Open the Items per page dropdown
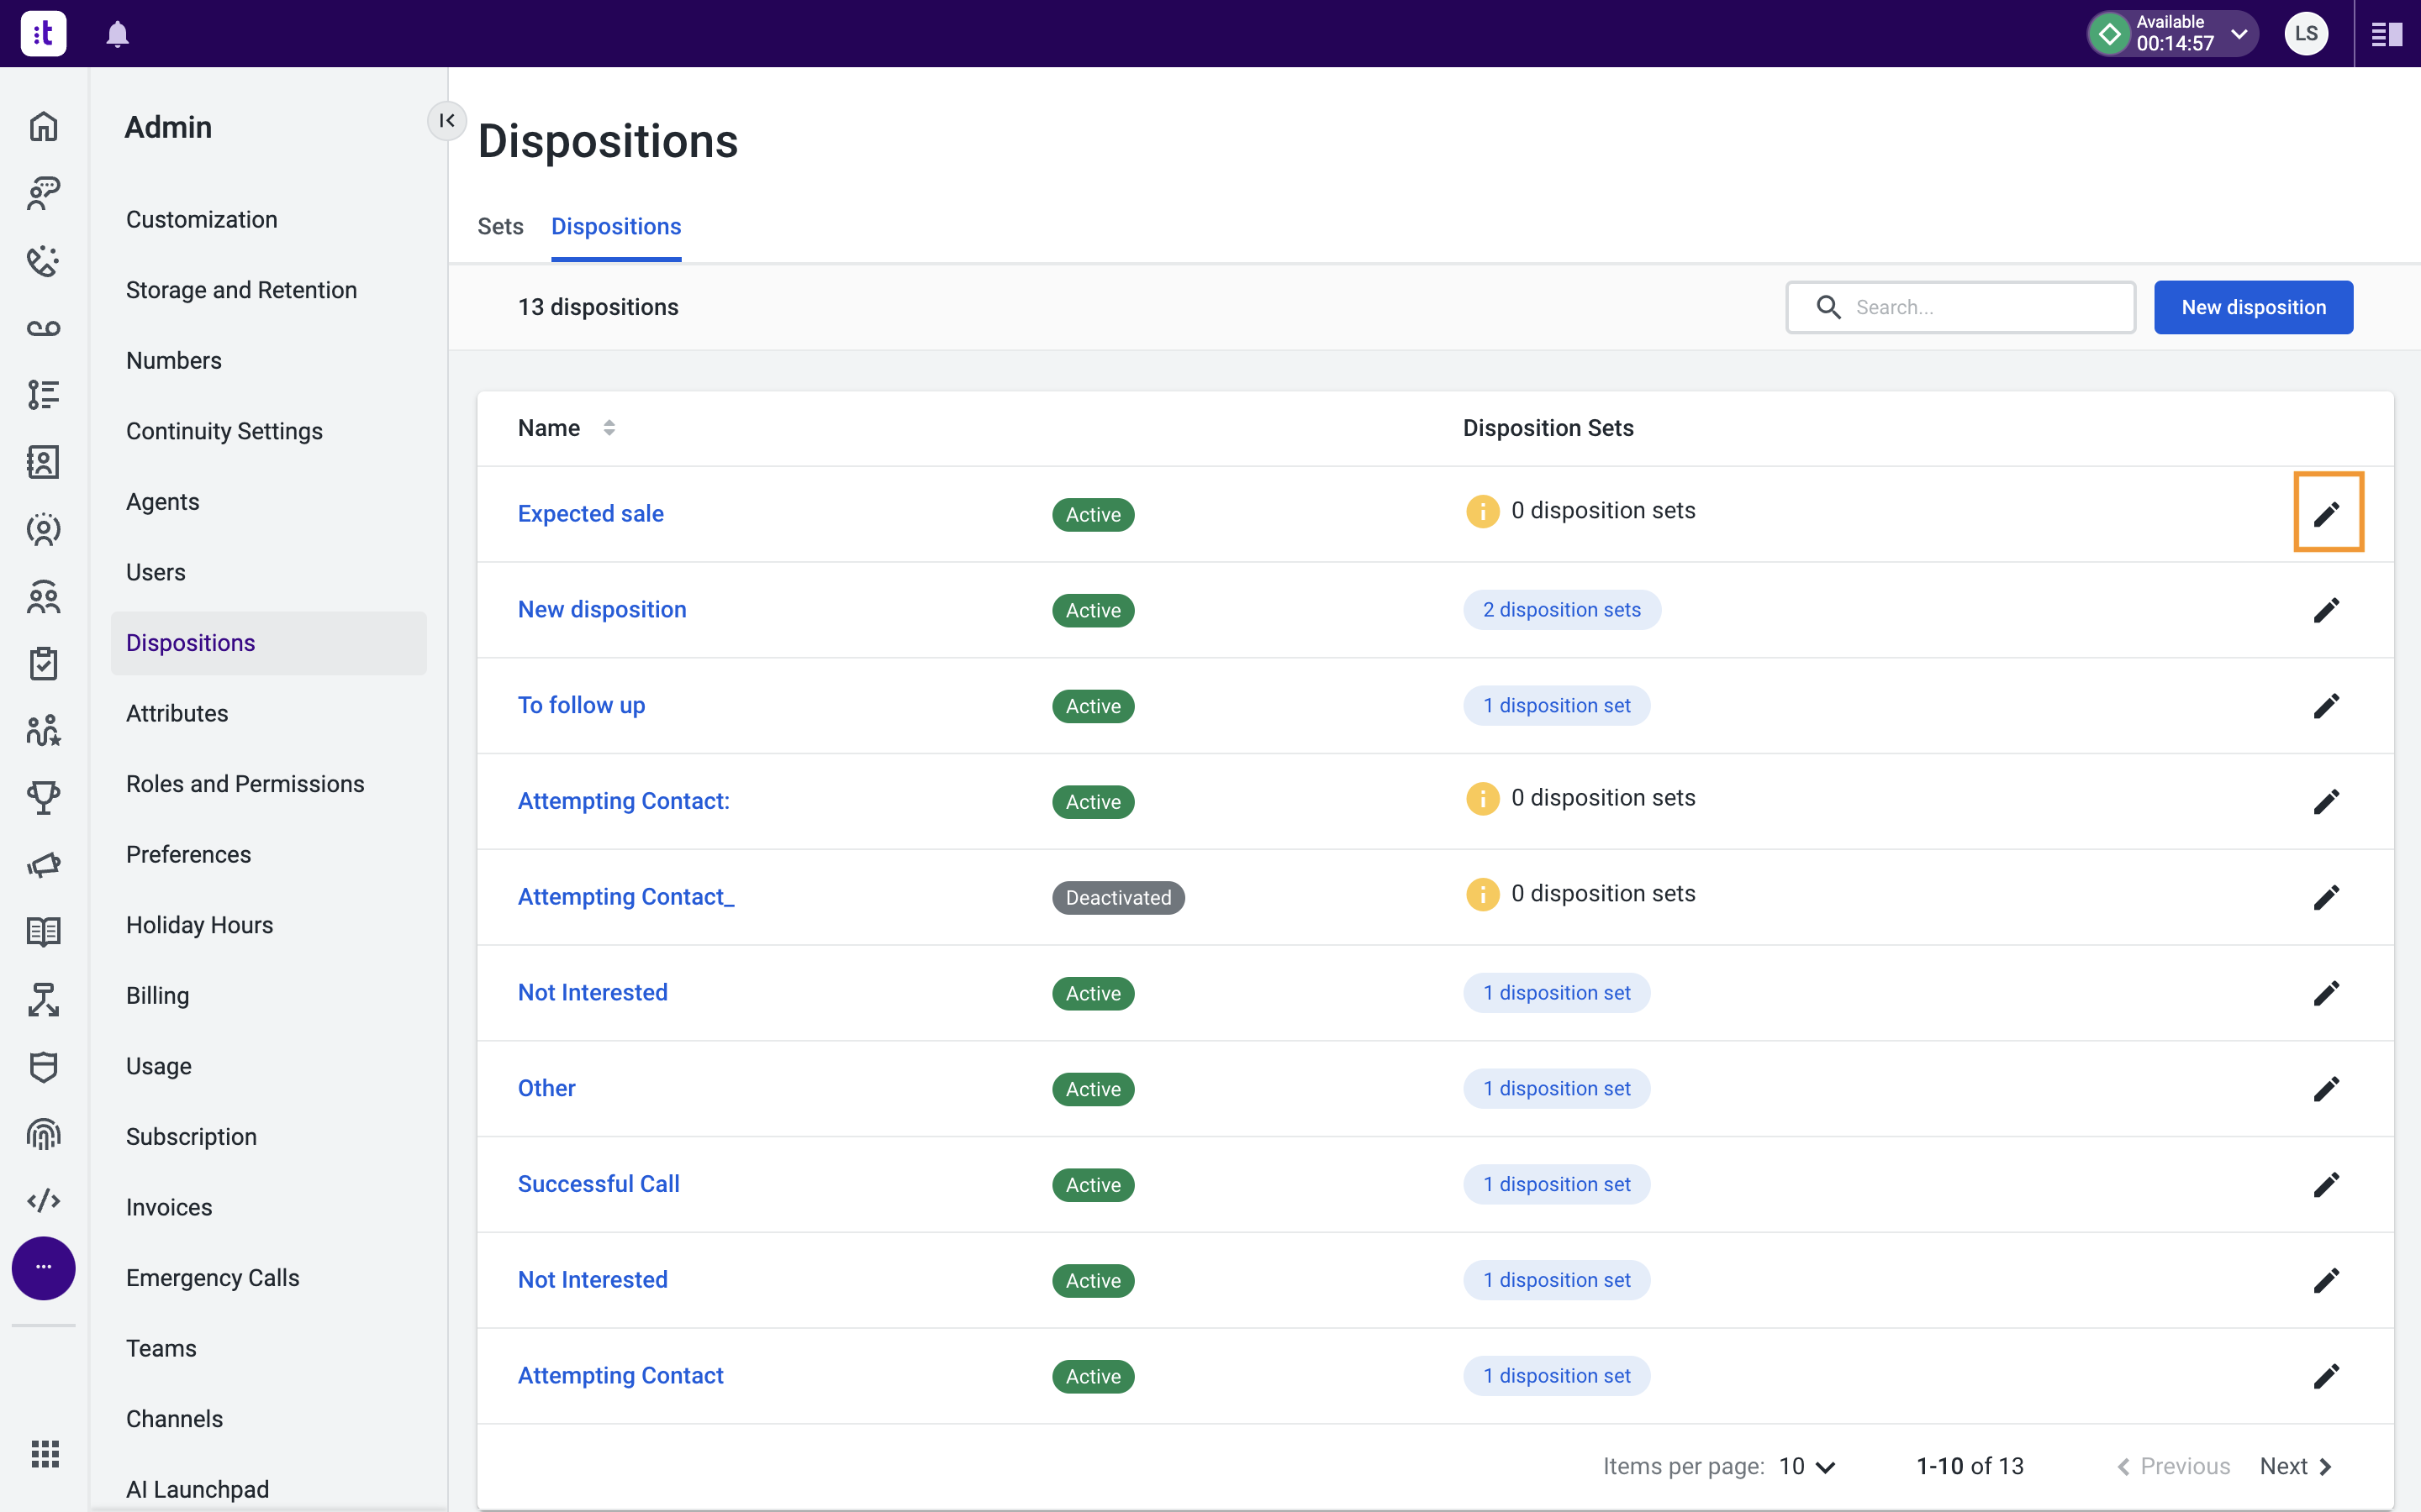The height and width of the screenshot is (1512, 2421). coord(1806,1465)
